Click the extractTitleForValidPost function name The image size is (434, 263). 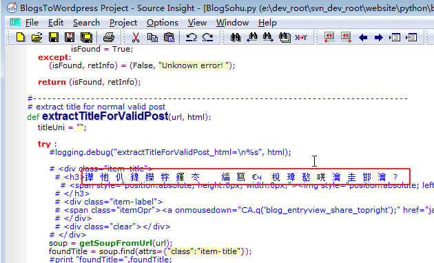coord(105,116)
